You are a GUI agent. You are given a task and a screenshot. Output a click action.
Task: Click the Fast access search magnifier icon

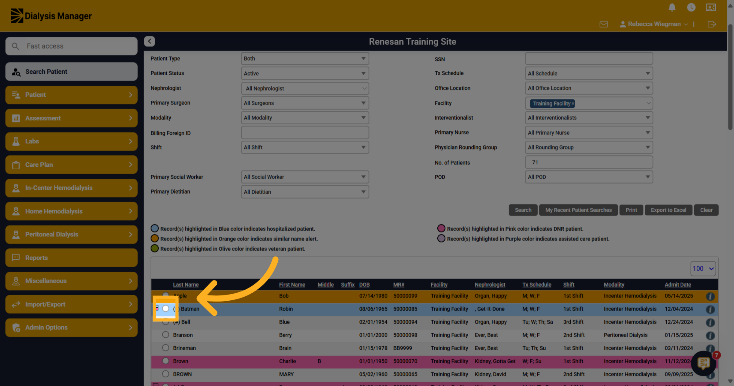15,46
